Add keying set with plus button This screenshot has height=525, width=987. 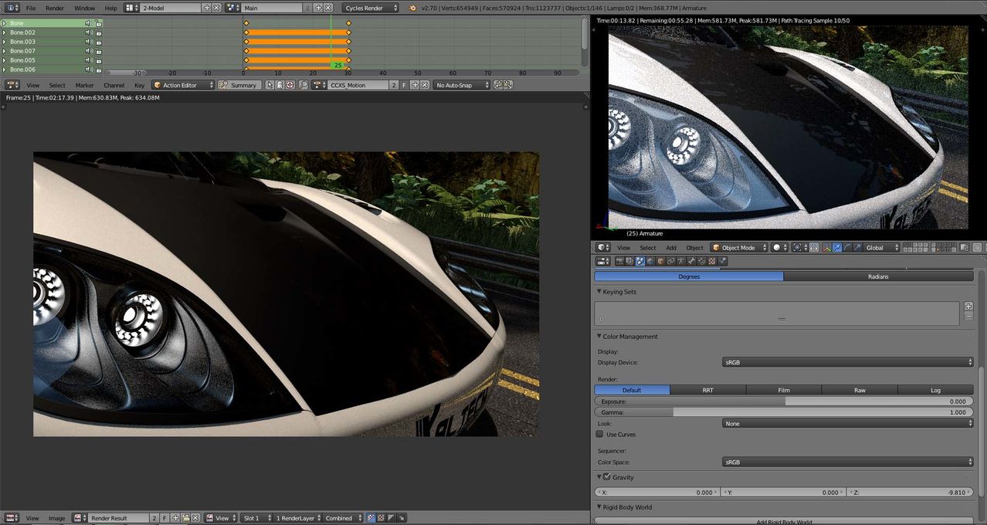(x=968, y=307)
